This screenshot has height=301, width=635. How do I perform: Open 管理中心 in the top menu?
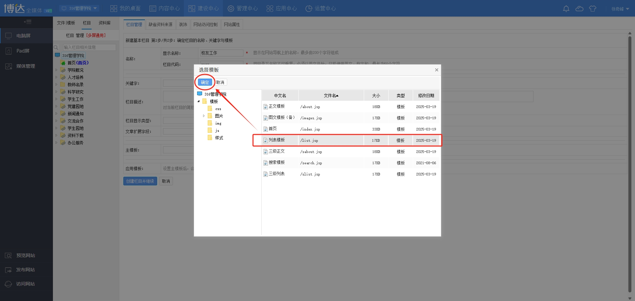tap(242, 8)
